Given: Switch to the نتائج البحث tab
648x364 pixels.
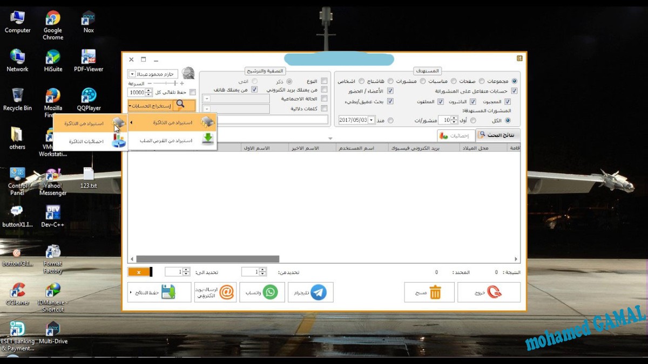Looking at the screenshot, I should (x=498, y=135).
